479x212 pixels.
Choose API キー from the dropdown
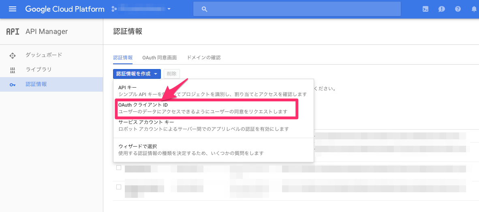click(213, 91)
